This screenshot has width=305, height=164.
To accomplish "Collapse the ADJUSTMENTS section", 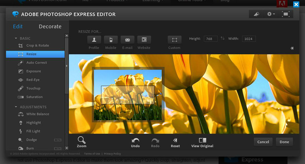I will pos(16,107).
